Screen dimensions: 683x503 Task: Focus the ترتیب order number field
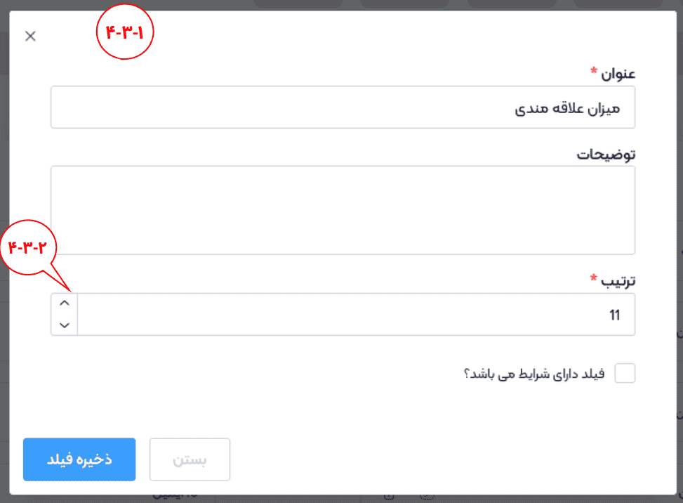(351, 315)
